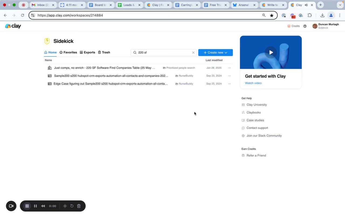The width and height of the screenshot is (345, 215).
Task: Click the recorder camera button
Action: [x=11, y=206]
